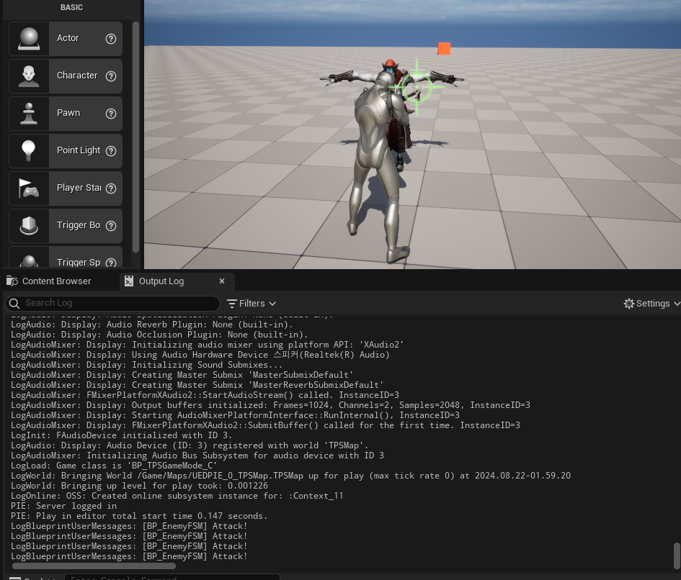Click 'LogOnline: OSS: Created online subsystem' line
The height and width of the screenshot is (580, 681).
pyautogui.click(x=177, y=496)
